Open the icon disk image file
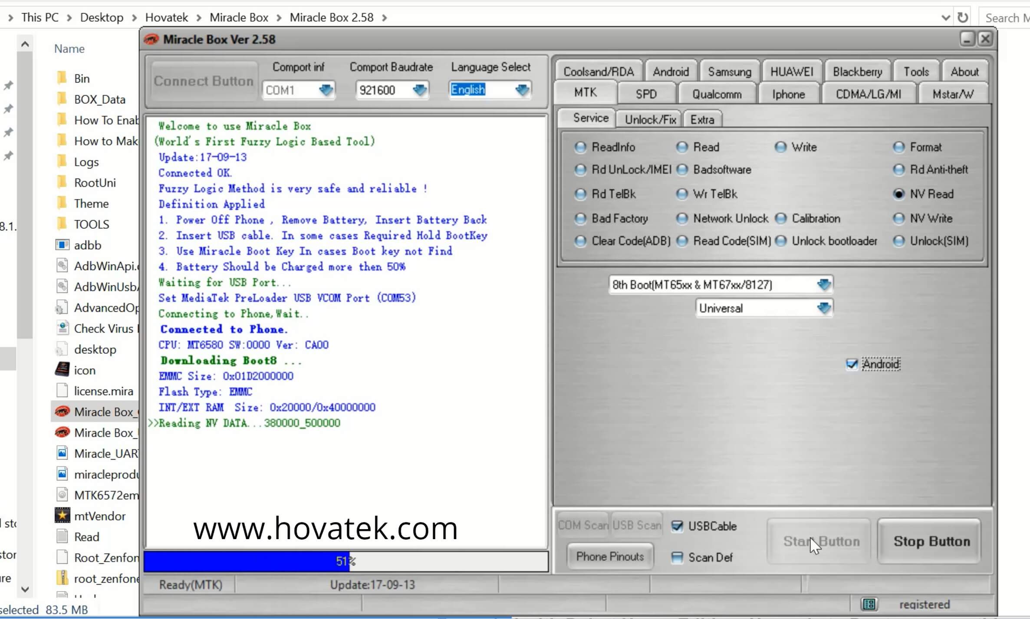 (x=85, y=370)
